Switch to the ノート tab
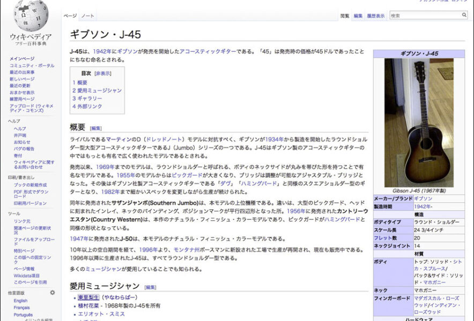Viewport: 474px width, 321px height. coord(87,16)
